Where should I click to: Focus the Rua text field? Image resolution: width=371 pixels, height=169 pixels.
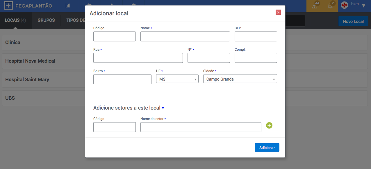(138, 58)
